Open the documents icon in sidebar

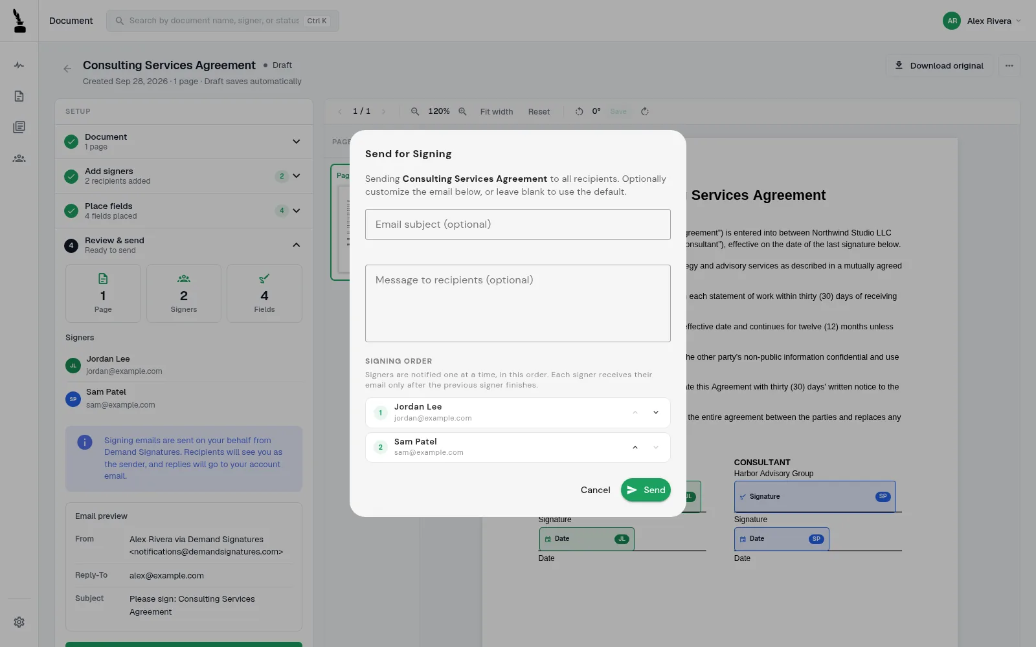point(19,96)
